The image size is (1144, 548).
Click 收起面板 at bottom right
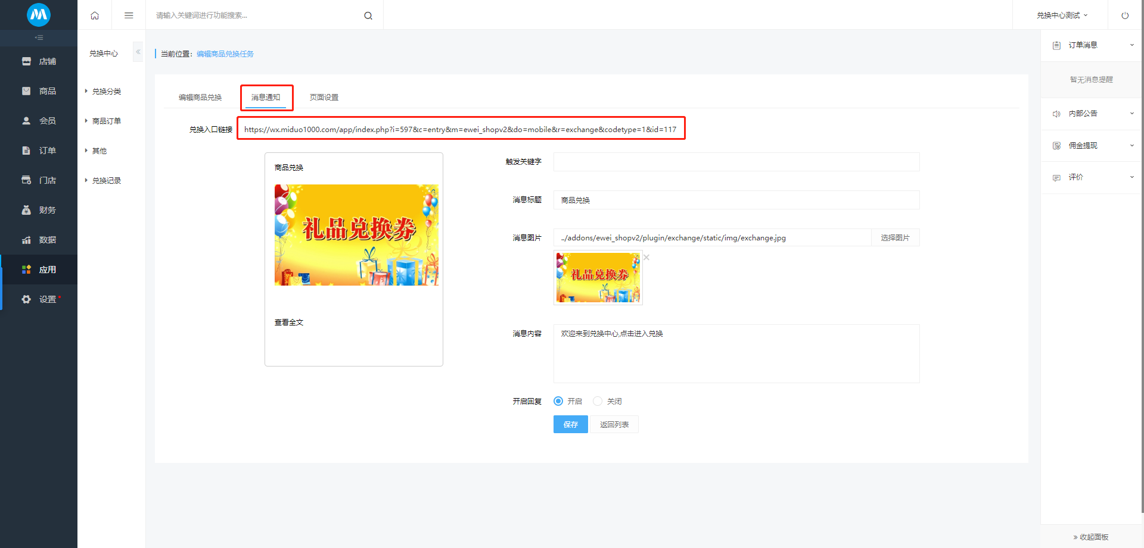pos(1091,537)
